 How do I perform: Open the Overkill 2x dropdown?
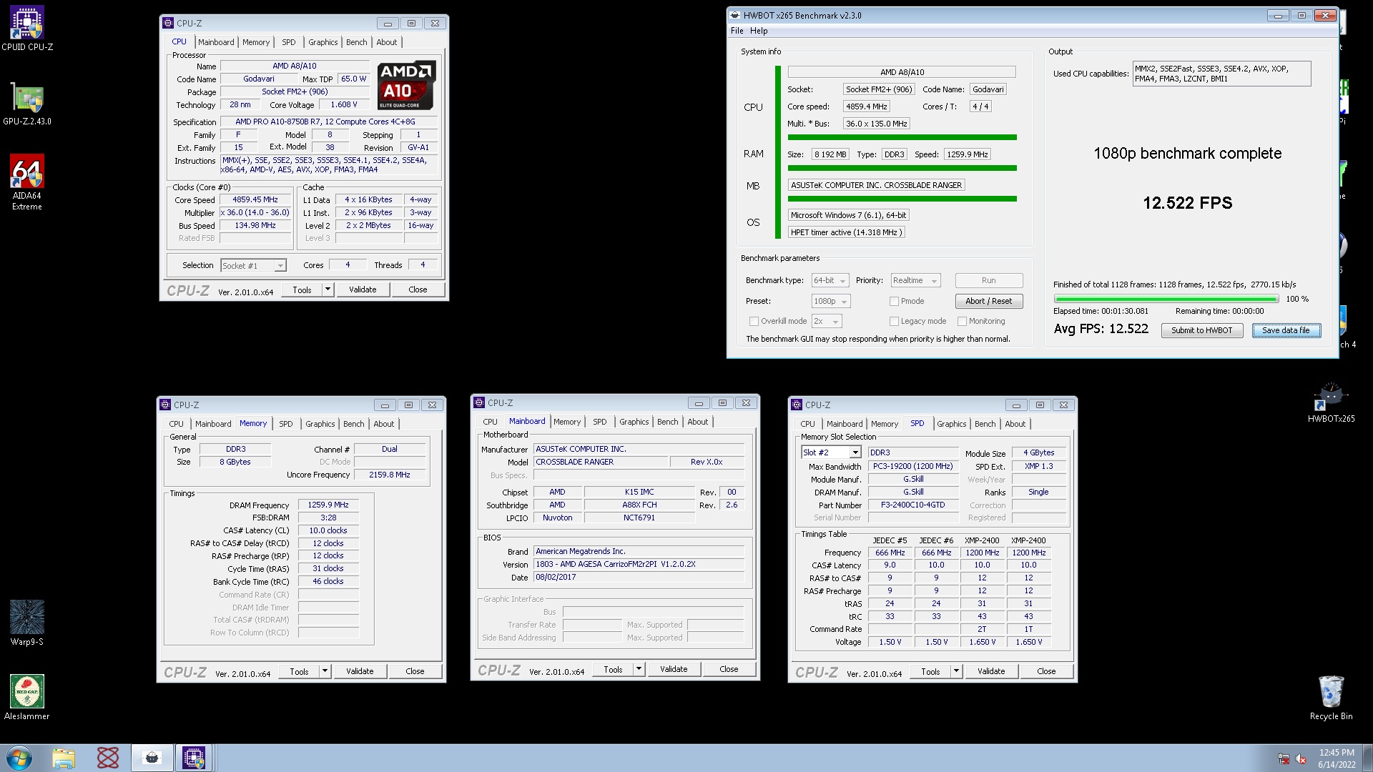click(x=827, y=321)
